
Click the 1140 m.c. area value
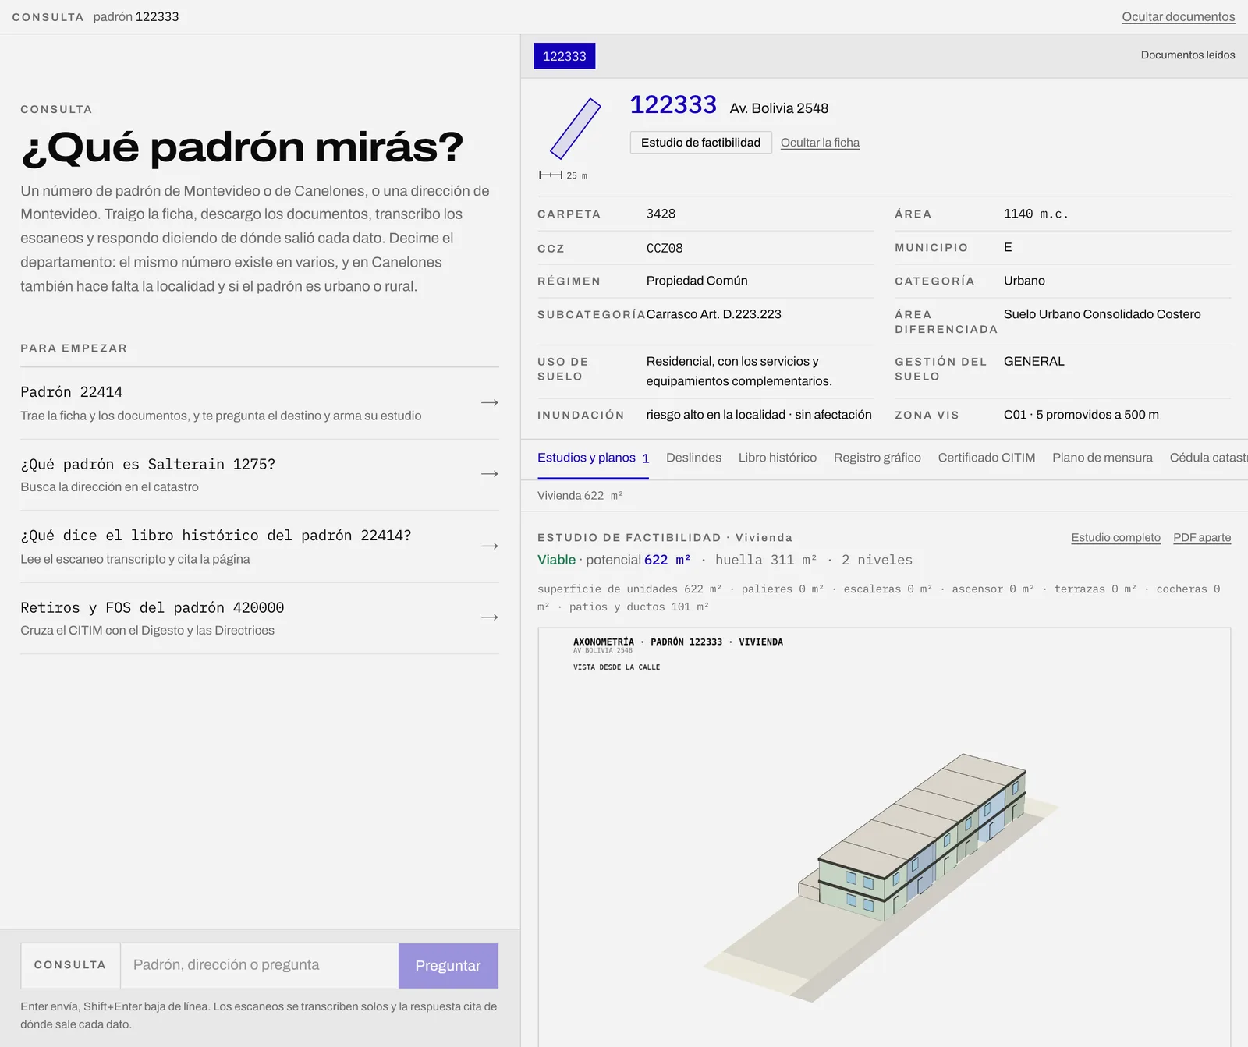(1036, 214)
